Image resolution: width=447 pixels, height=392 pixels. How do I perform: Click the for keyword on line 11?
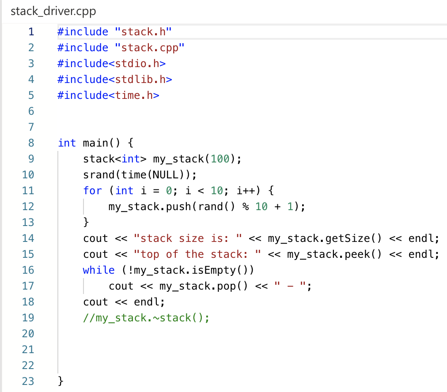coord(93,190)
